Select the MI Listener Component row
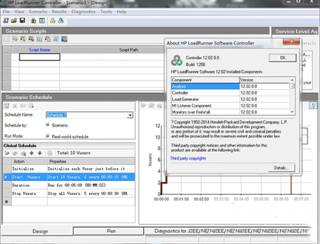320x244 pixels. click(x=230, y=105)
